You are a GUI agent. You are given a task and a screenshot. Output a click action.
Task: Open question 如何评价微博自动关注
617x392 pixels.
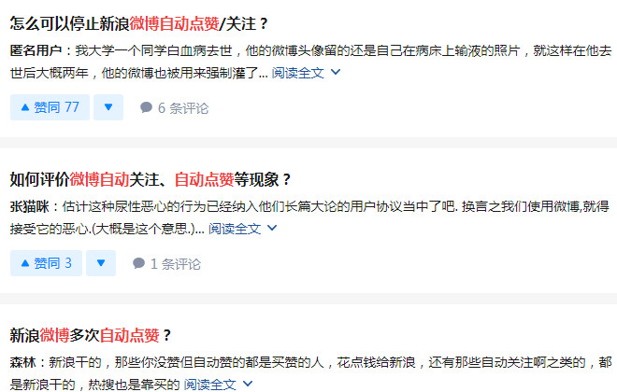[151, 179]
